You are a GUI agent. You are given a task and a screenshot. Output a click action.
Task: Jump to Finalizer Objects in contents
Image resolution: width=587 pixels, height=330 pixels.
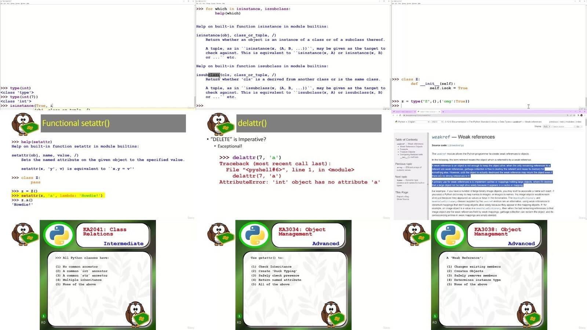(x=407, y=152)
